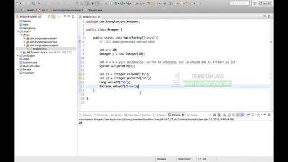
Task: Open Project Explorer view menu arrow
Action: [65, 17]
